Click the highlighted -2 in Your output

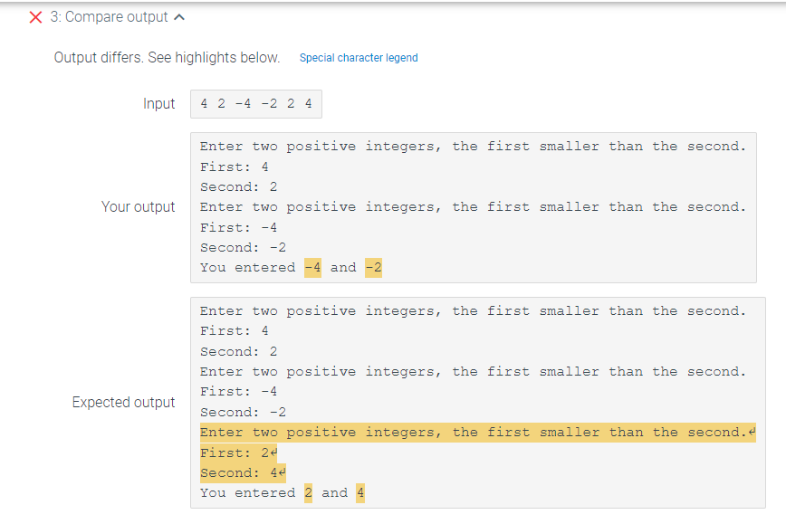point(373,267)
